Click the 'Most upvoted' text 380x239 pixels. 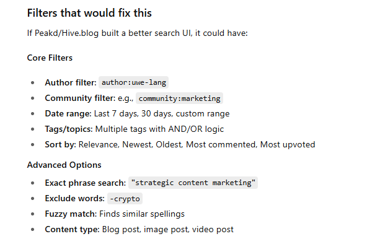click(x=288, y=144)
